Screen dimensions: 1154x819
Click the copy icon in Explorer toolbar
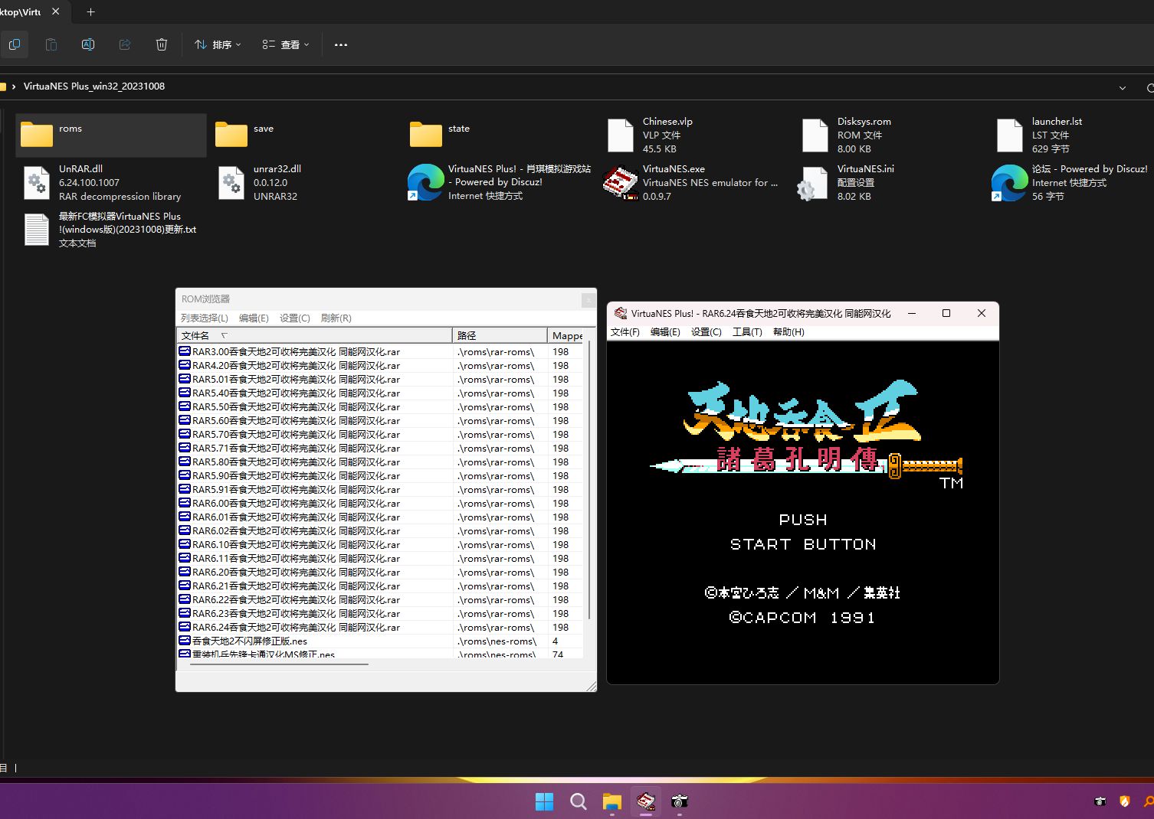(15, 44)
